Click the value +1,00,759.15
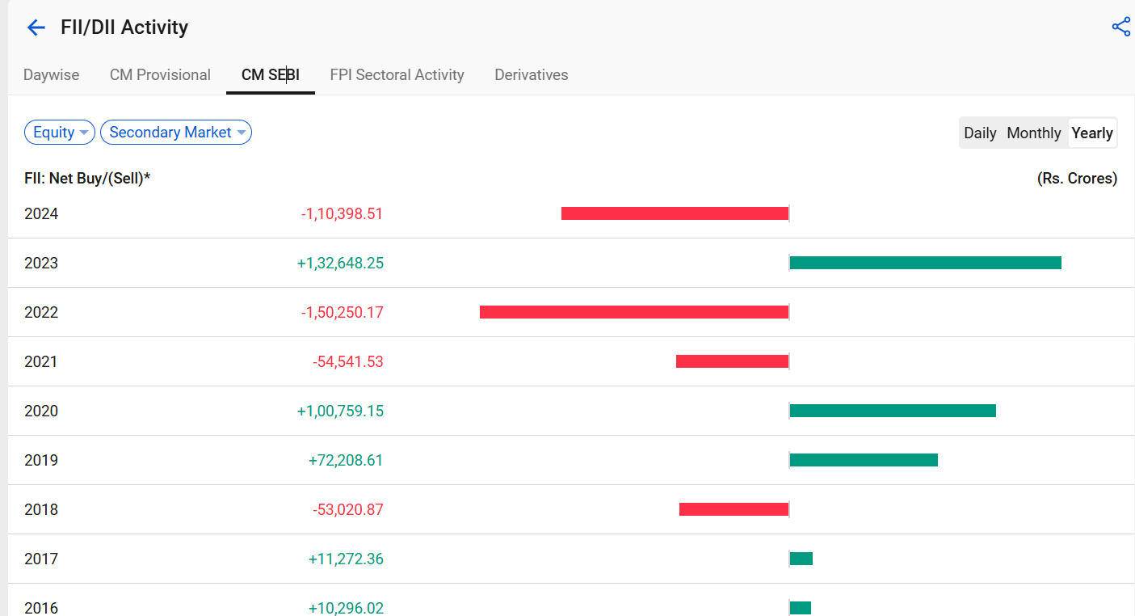Screen dimensions: 1135x616 [x=340, y=411]
